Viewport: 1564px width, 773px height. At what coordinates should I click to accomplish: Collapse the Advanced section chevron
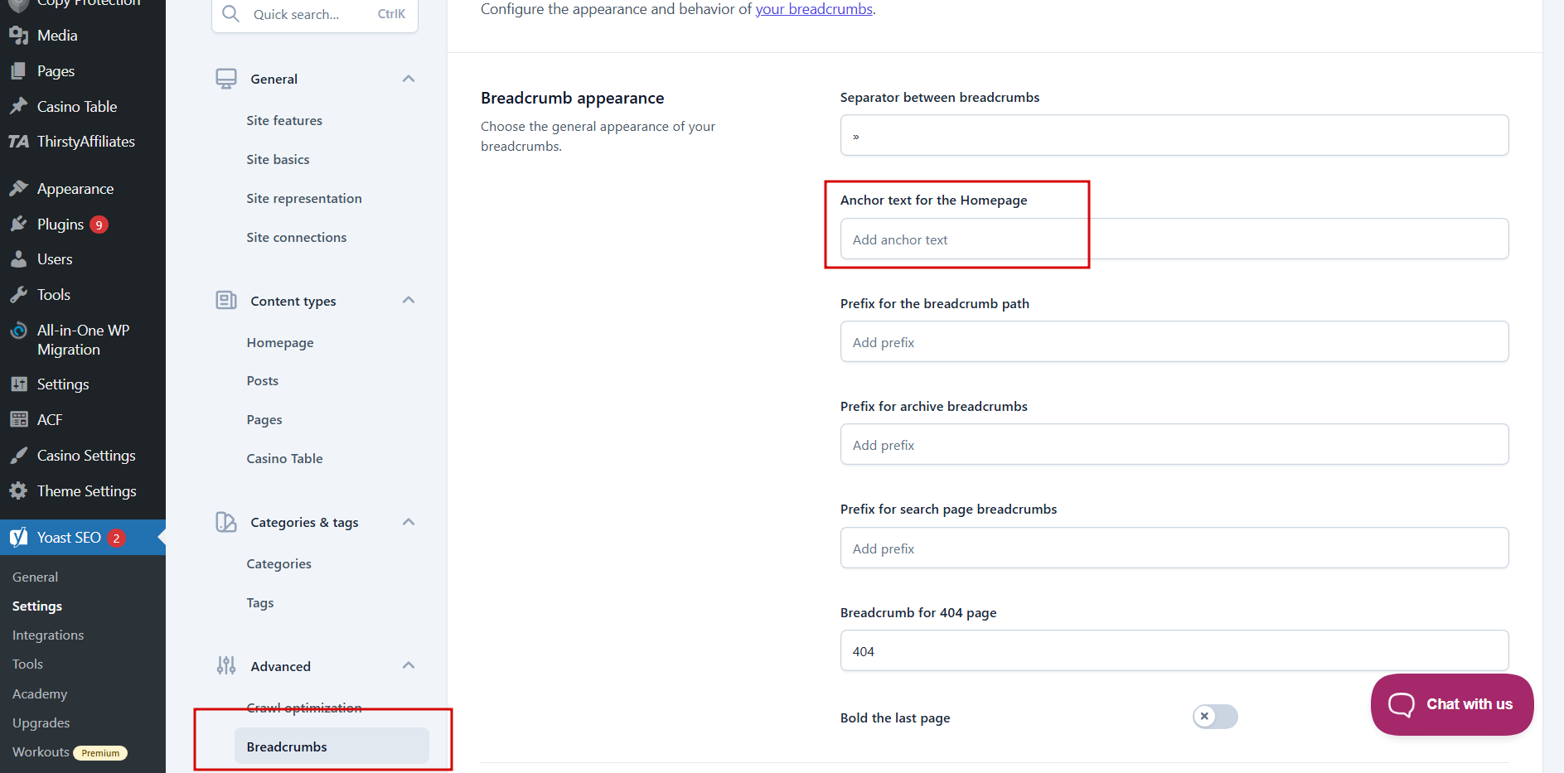[408, 666]
